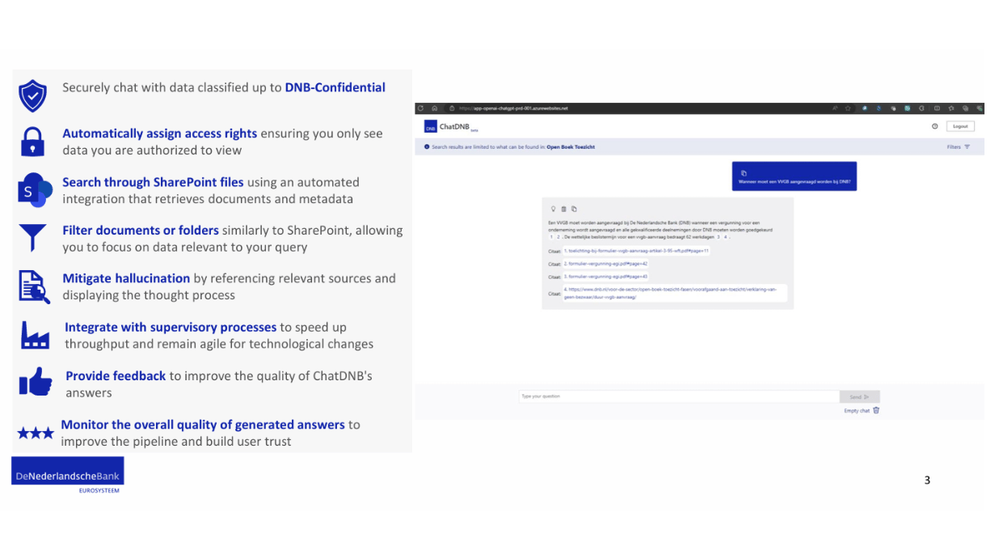The height and width of the screenshot is (559, 995).
Task: Click 'Automatically assign access rights' heading
Action: (x=160, y=133)
